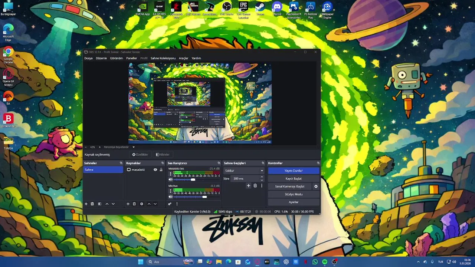Viewport: 475px width, 267px height.
Task: Undock the Kaynaklar panel
Action: coord(163,163)
